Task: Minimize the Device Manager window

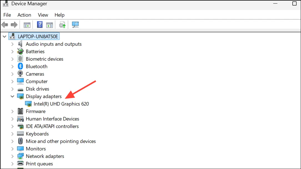Action: click(x=275, y=3)
